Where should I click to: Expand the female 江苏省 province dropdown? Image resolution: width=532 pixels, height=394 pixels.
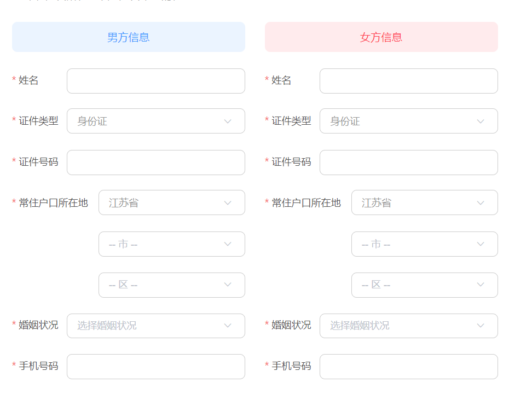click(x=425, y=202)
